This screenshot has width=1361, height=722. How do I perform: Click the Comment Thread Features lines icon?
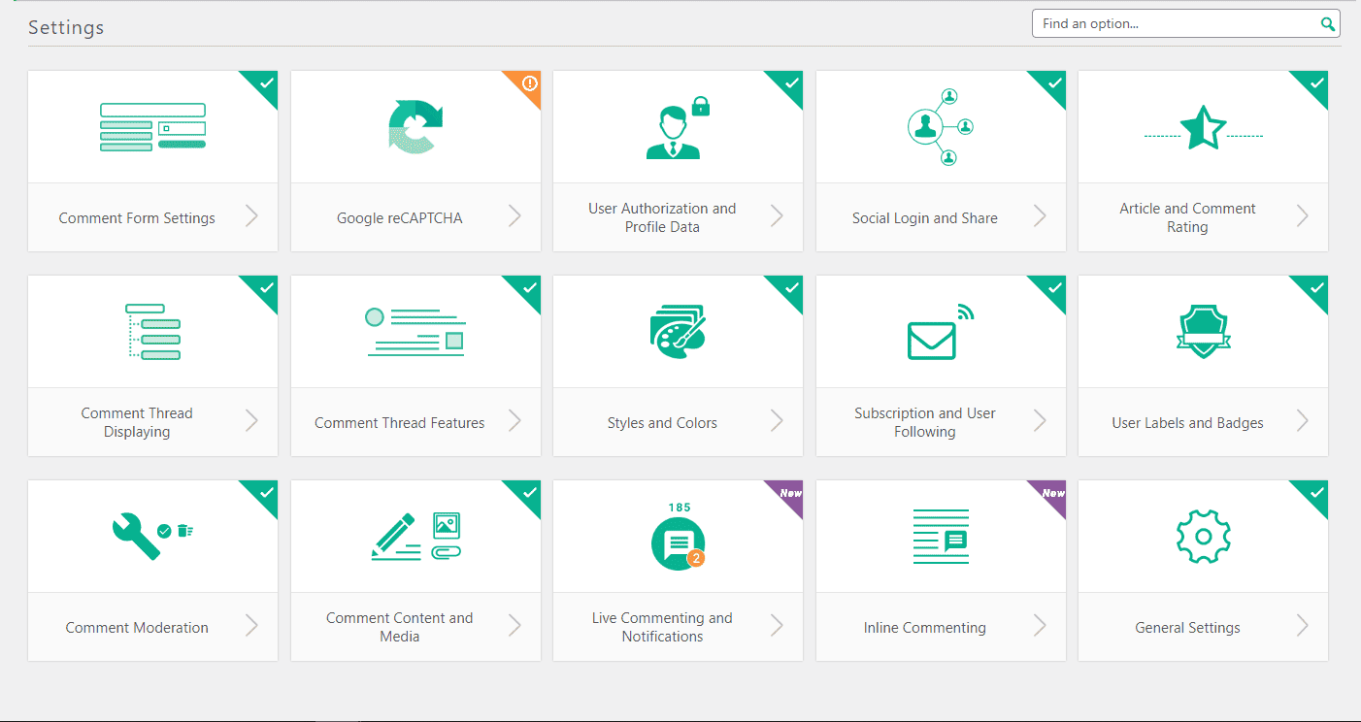415,332
